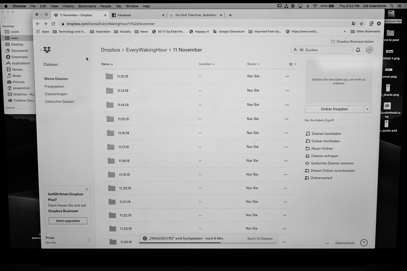Open the 11.16.19 folder icon
Image resolution: width=407 pixels, height=271 pixels.
[x=110, y=133]
